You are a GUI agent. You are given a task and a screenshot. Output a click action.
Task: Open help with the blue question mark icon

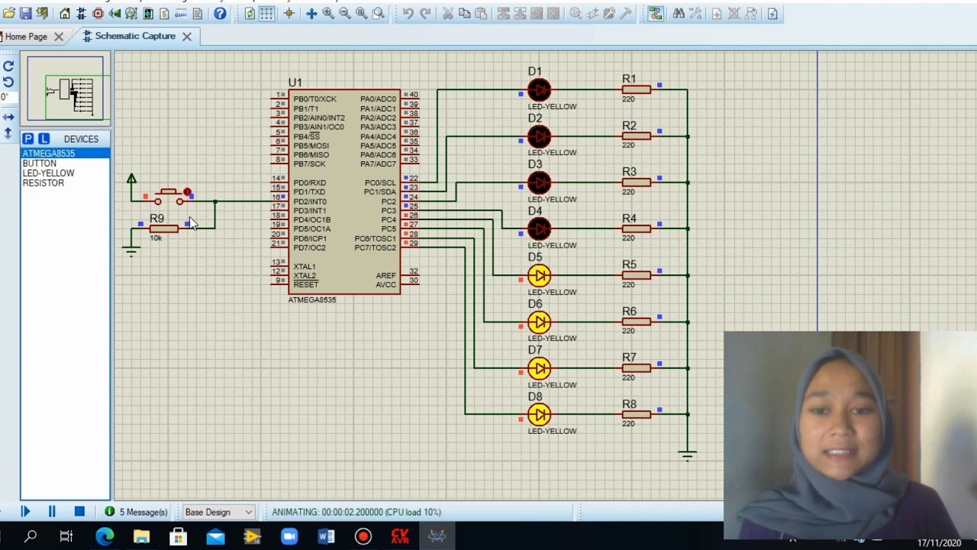(220, 13)
